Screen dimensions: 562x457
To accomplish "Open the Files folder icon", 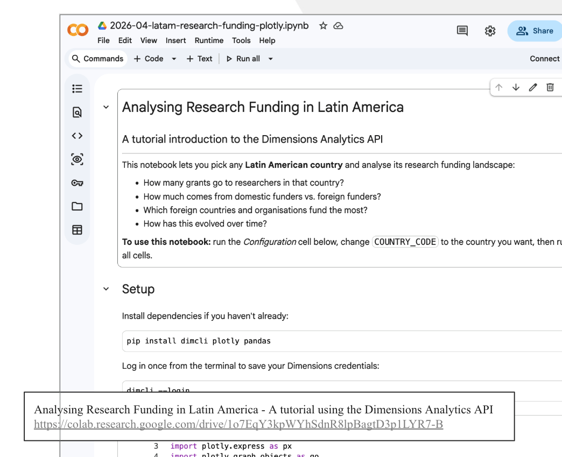I will pos(77,206).
